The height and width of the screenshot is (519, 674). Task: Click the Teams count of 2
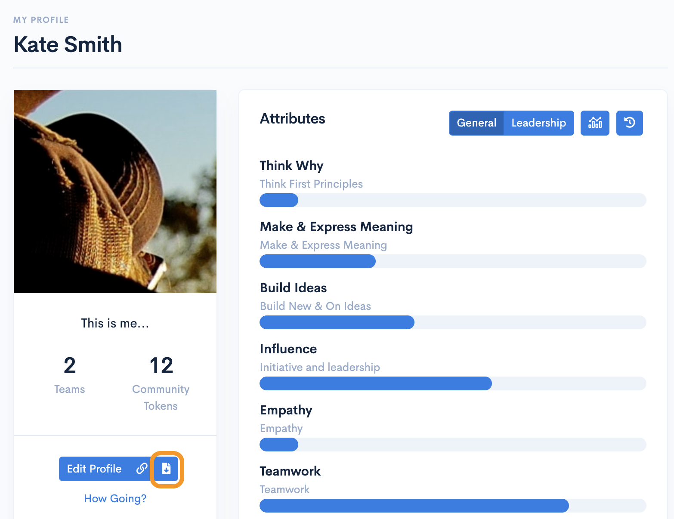click(70, 366)
